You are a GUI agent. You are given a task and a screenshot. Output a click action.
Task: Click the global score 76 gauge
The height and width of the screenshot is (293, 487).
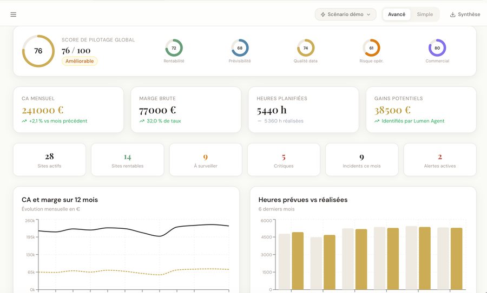tap(38, 51)
